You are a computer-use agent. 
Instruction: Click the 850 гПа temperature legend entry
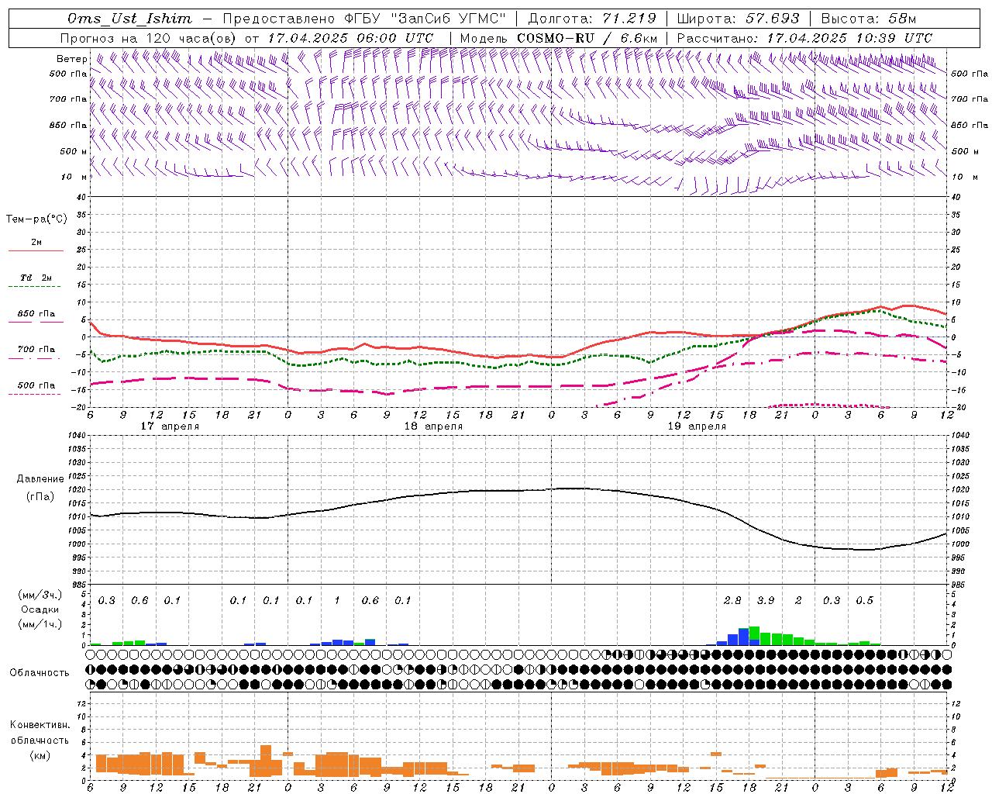click(36, 314)
